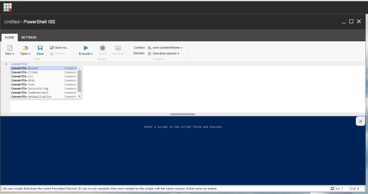Select ConvertTo-Csv from autocomplete list
Image resolution: width=368 pixels, height=194 pixels.
[x=44, y=76]
